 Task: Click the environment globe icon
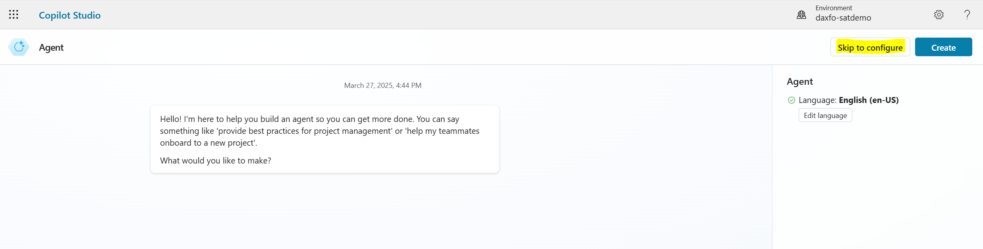point(801,15)
